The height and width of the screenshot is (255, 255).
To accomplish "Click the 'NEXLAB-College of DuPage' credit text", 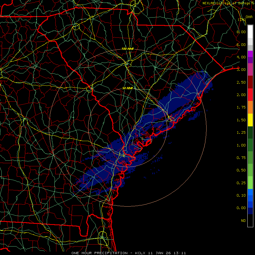I will tap(226, 3).
